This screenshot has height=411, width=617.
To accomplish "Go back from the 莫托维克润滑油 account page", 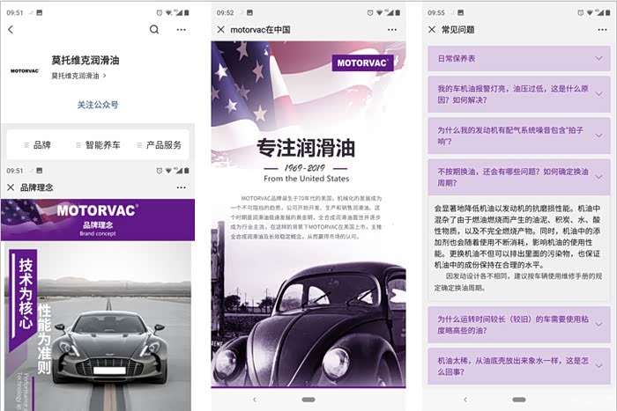I will coord(11,29).
